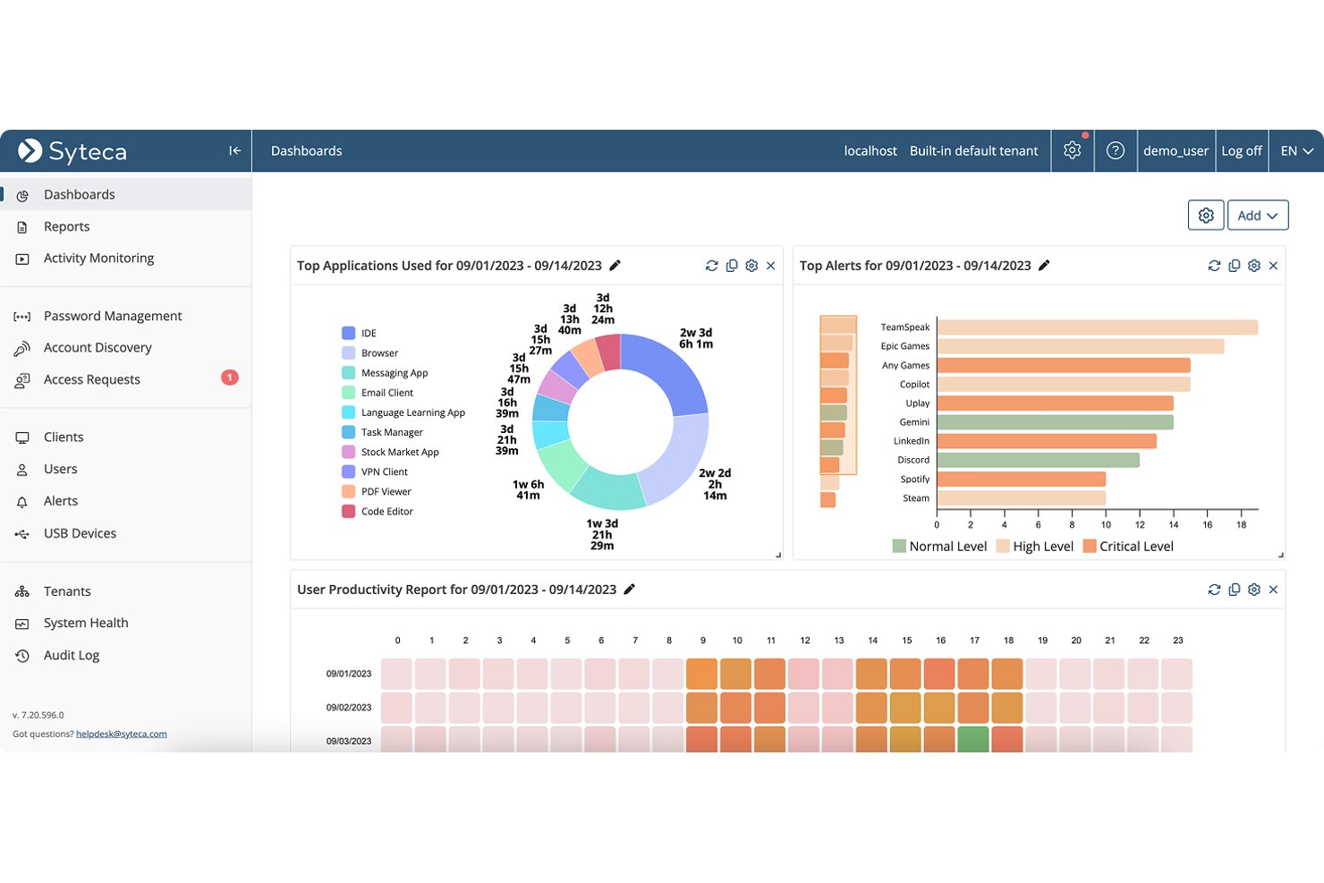Click the dashboard settings gear beside Add
The height and width of the screenshot is (883, 1324).
coord(1206,215)
